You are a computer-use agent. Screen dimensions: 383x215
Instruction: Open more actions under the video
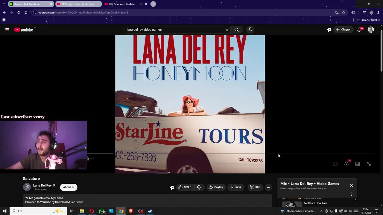pos(268,187)
